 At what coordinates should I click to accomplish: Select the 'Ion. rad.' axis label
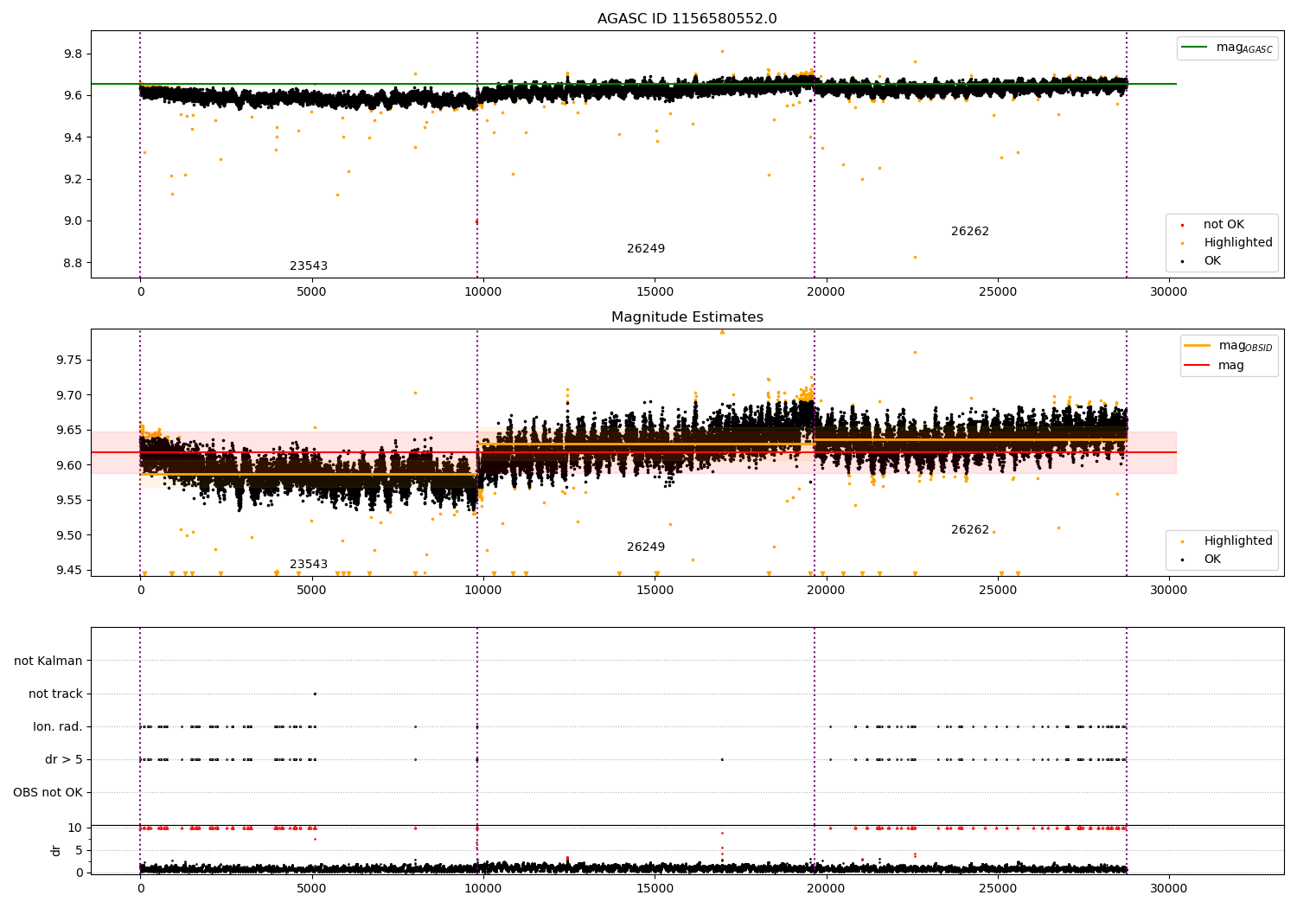click(58, 727)
